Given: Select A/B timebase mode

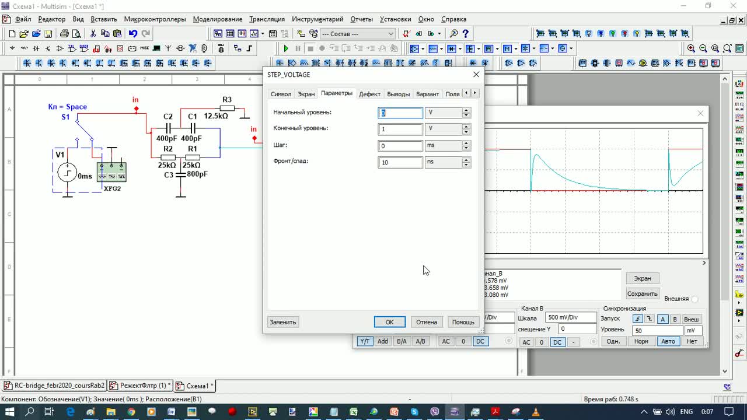Looking at the screenshot, I should 420,341.
